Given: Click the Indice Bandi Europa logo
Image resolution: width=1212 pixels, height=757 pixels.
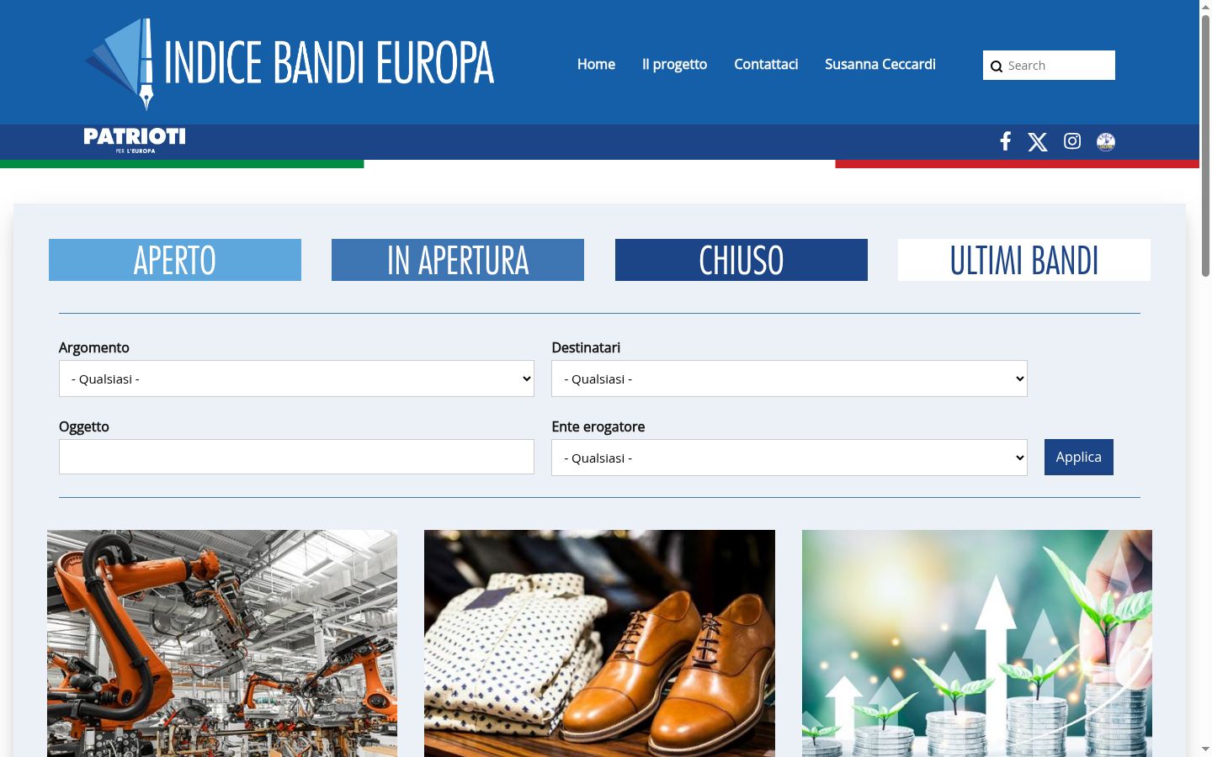Looking at the screenshot, I should [x=290, y=64].
